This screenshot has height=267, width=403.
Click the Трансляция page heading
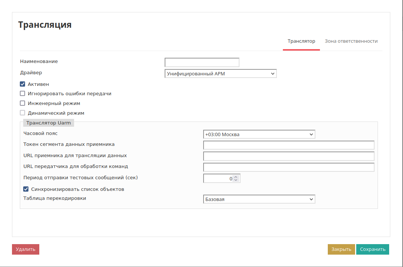[45, 25]
